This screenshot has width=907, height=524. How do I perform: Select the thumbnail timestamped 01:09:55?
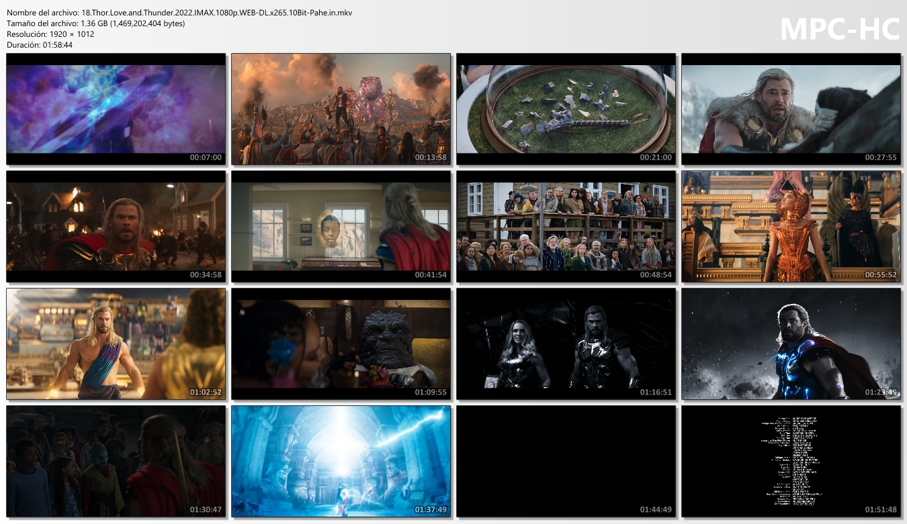coord(341,344)
